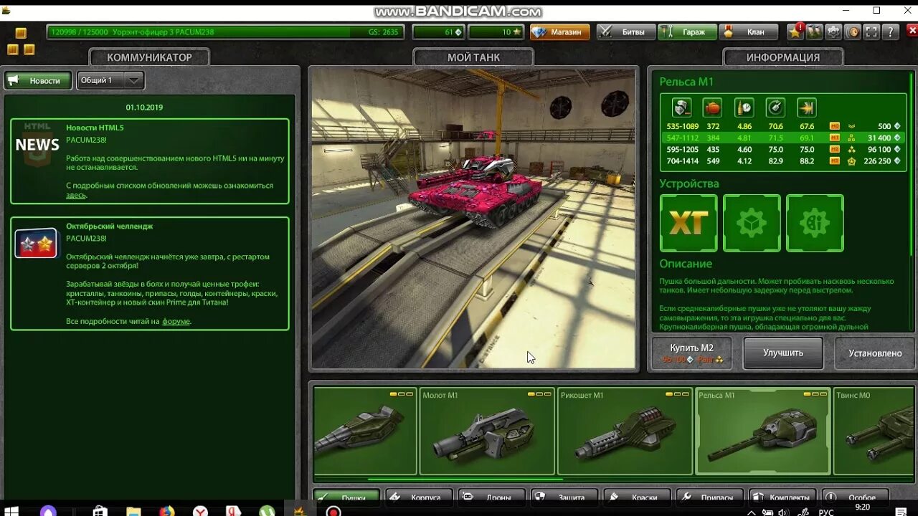Select the highlighted M1 row costing 31 400
Screen dimensions: 918x516
click(783, 138)
